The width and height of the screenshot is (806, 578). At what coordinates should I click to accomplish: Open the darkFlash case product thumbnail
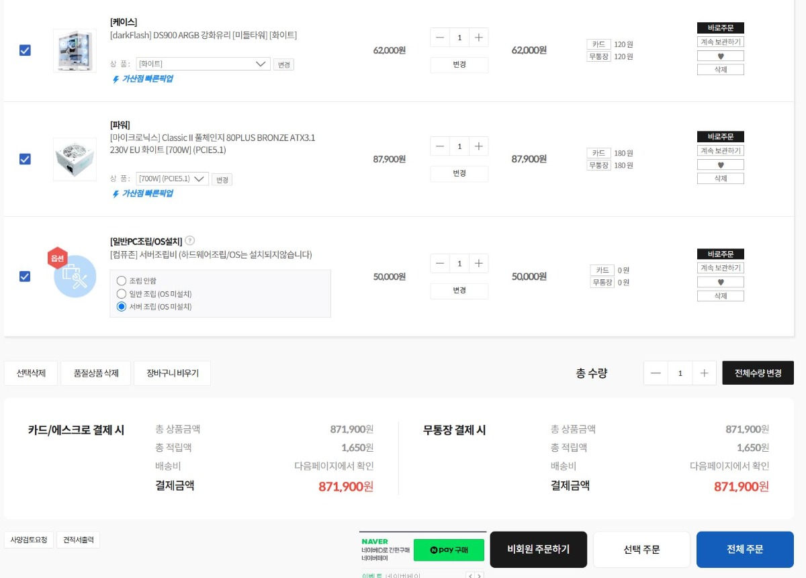tap(75, 50)
